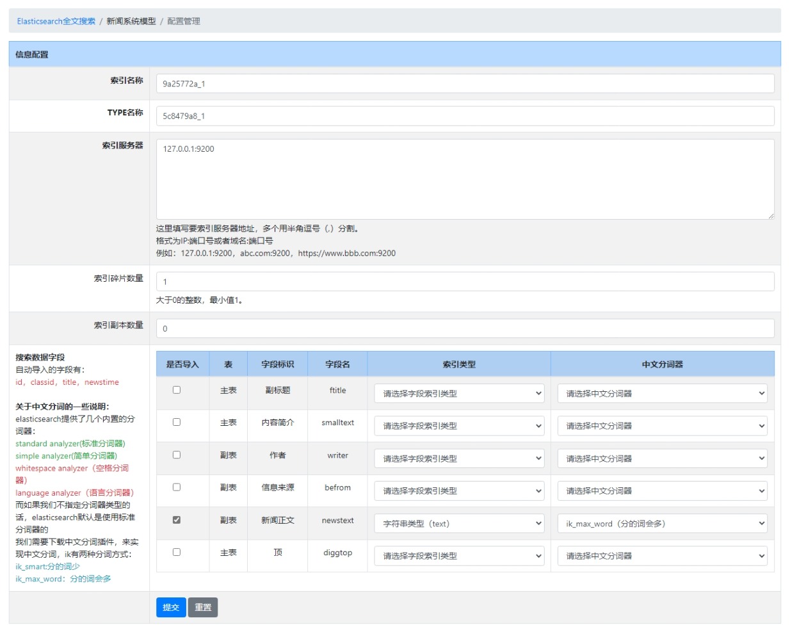Select Chinese analyzer for befrom row
This screenshot has width=790, height=632.
coord(663,491)
